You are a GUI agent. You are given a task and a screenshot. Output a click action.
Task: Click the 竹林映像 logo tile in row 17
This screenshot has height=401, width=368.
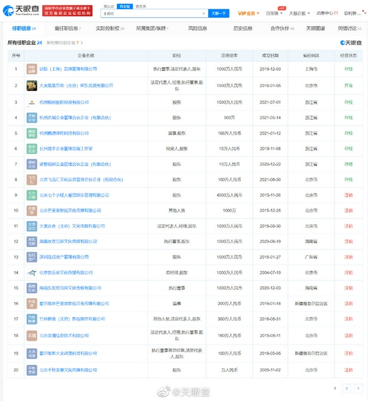click(31, 319)
